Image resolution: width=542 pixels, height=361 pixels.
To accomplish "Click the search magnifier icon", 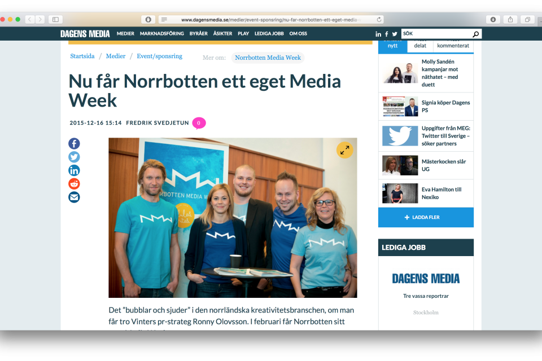I will click(475, 34).
